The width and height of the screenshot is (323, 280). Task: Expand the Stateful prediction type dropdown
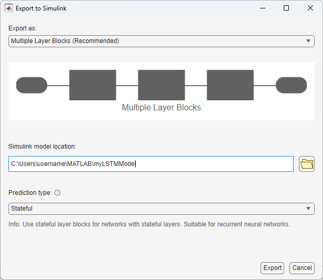coord(161,209)
